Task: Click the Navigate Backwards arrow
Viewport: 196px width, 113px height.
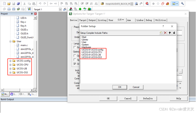Action: pyautogui.click(x=51, y=4)
